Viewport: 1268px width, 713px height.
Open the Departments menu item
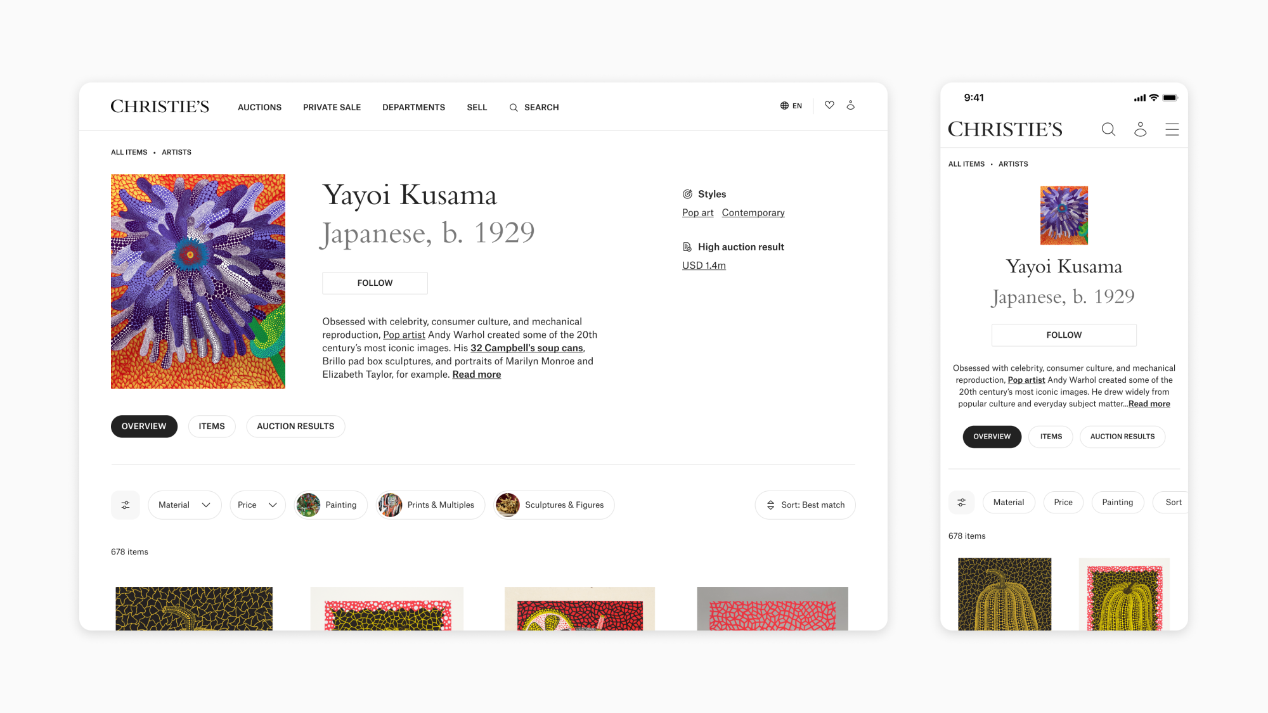click(413, 108)
